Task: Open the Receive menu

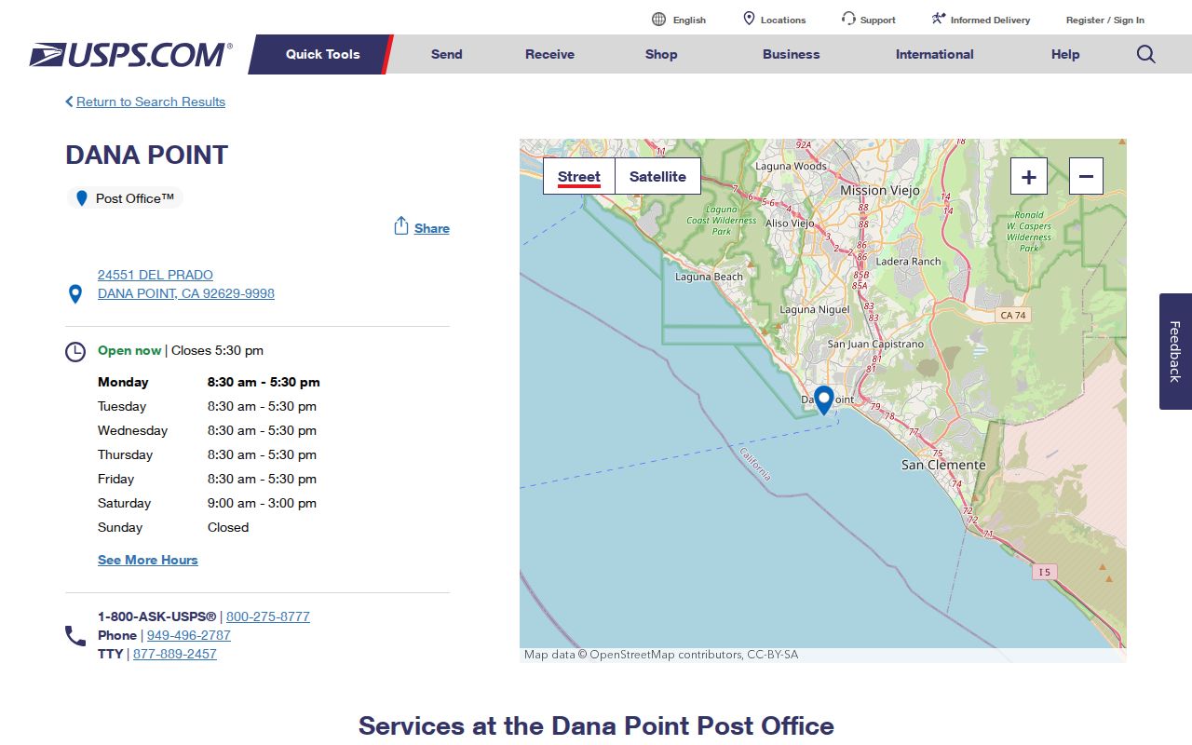Action: point(549,54)
